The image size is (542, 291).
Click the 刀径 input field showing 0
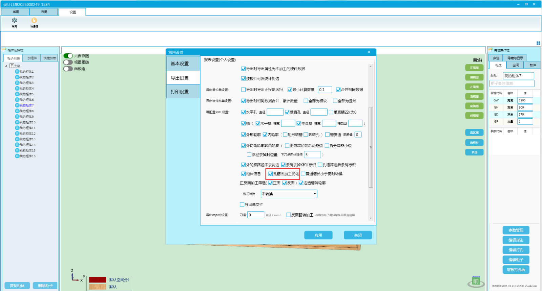pyautogui.click(x=256, y=215)
